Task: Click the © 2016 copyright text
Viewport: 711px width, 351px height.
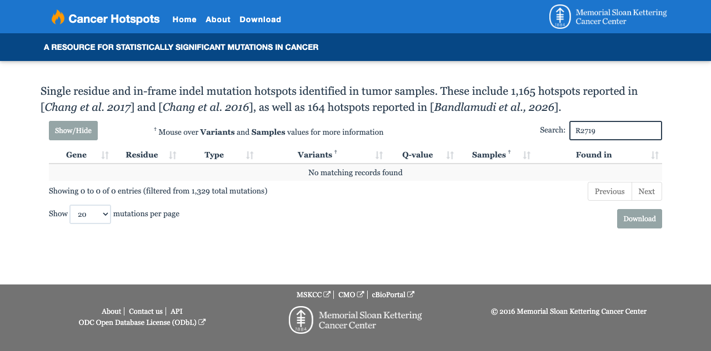Action: coord(569,312)
